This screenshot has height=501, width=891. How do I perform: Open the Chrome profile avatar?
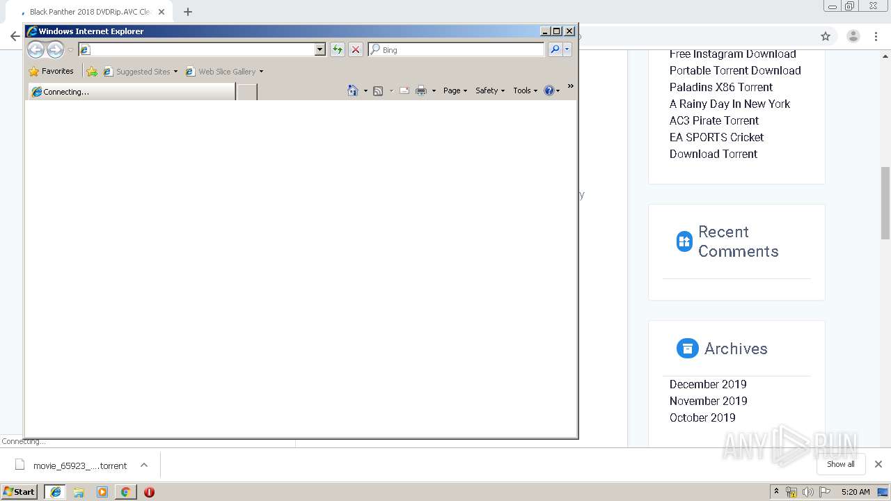tap(853, 36)
